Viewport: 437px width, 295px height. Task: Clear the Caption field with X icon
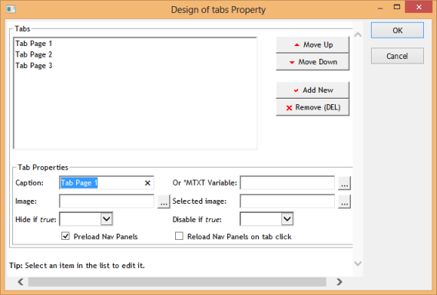147,183
